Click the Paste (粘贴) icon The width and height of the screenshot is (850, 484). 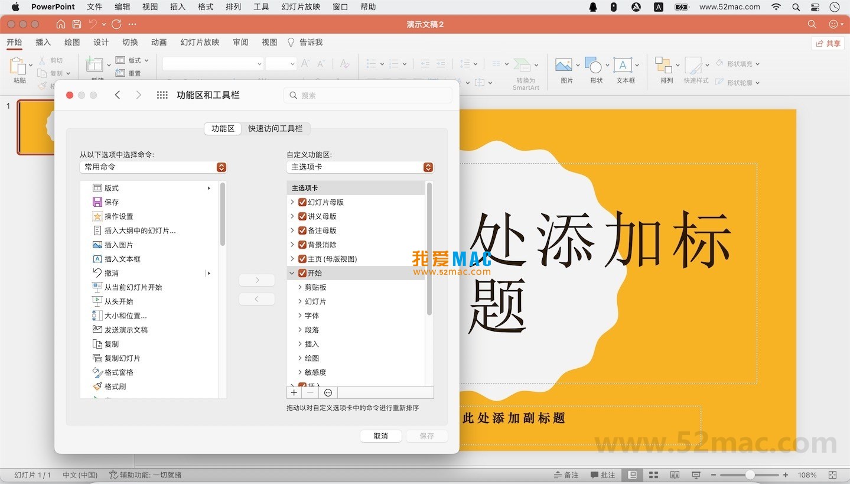pyautogui.click(x=19, y=66)
